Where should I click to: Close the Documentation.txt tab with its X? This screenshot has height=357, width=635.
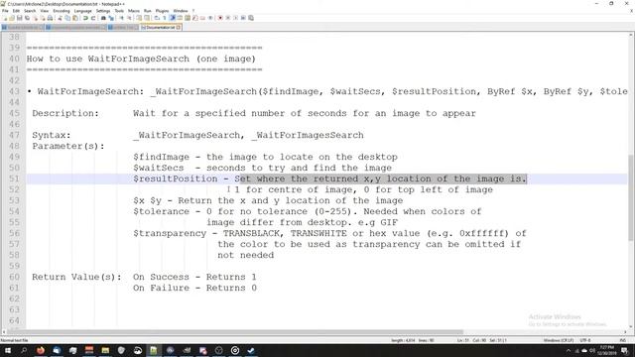pos(179,28)
